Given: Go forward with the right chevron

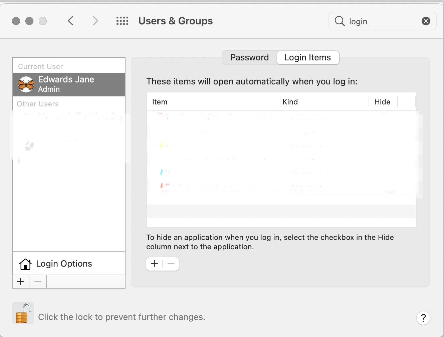Looking at the screenshot, I should (x=95, y=21).
